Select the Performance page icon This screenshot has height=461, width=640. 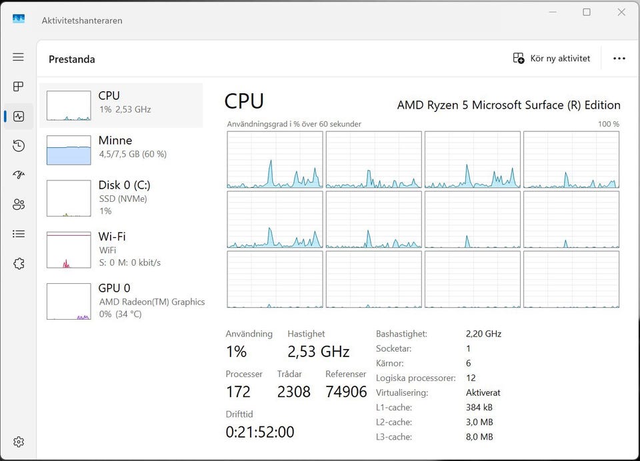click(x=19, y=116)
